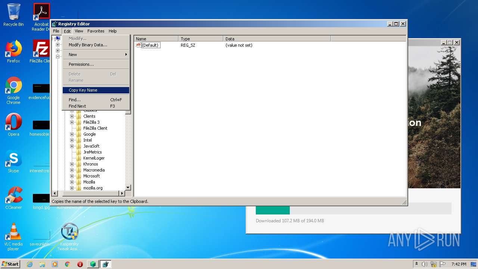Click the tray volume speaker icon
The height and width of the screenshot is (269, 478).
(425, 264)
